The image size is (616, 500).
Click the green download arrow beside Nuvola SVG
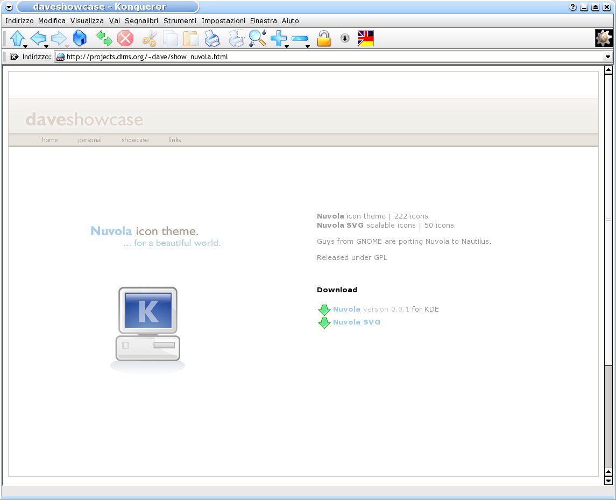pos(324,323)
